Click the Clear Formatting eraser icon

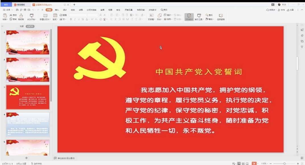point(100,19)
